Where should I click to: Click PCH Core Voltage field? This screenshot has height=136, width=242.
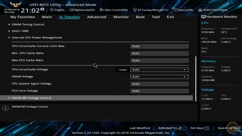click(x=159, y=91)
